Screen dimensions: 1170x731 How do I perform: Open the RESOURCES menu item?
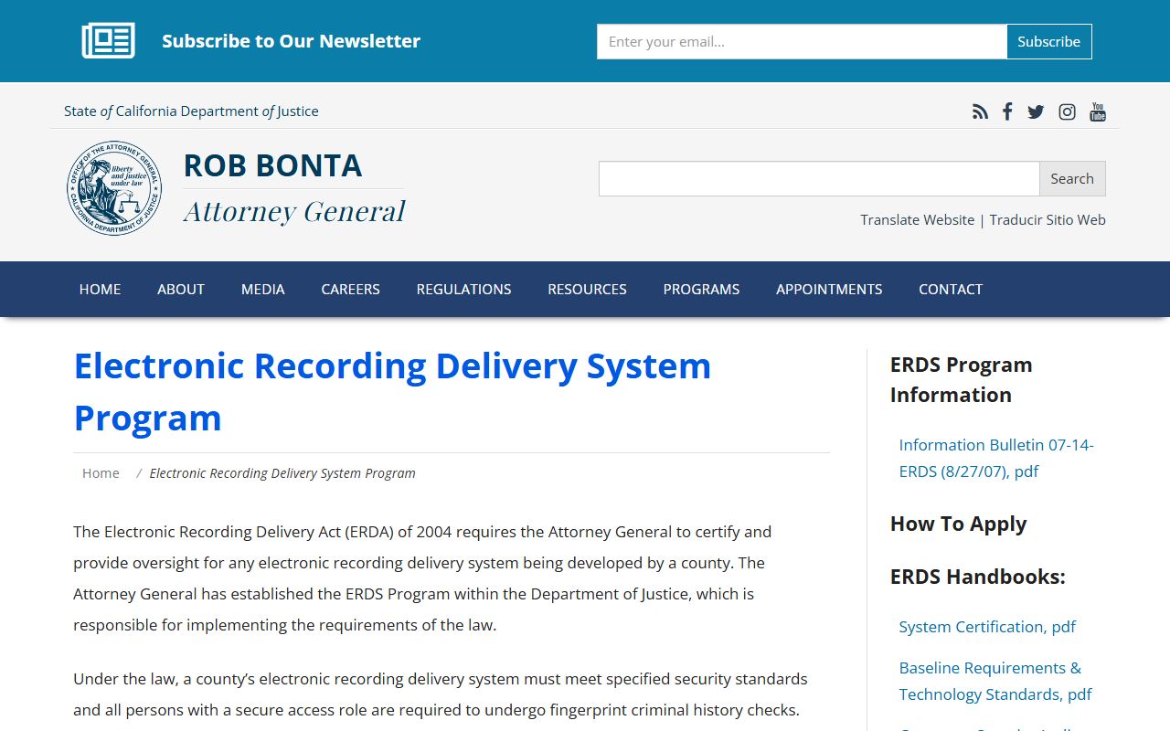tap(587, 289)
